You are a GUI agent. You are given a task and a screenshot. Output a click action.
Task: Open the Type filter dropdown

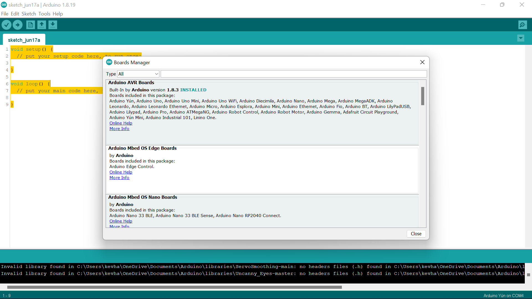click(138, 74)
